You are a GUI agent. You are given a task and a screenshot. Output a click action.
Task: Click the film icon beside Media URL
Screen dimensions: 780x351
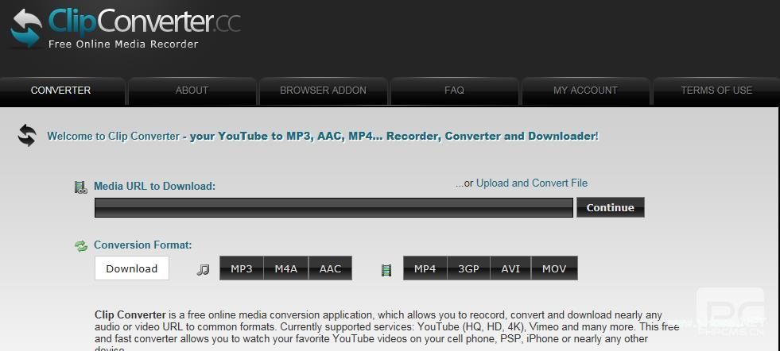pyautogui.click(x=80, y=187)
